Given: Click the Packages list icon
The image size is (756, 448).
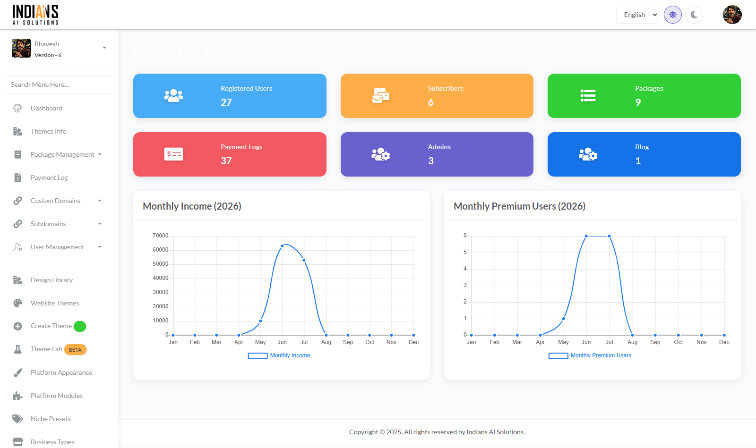Looking at the screenshot, I should tap(588, 96).
